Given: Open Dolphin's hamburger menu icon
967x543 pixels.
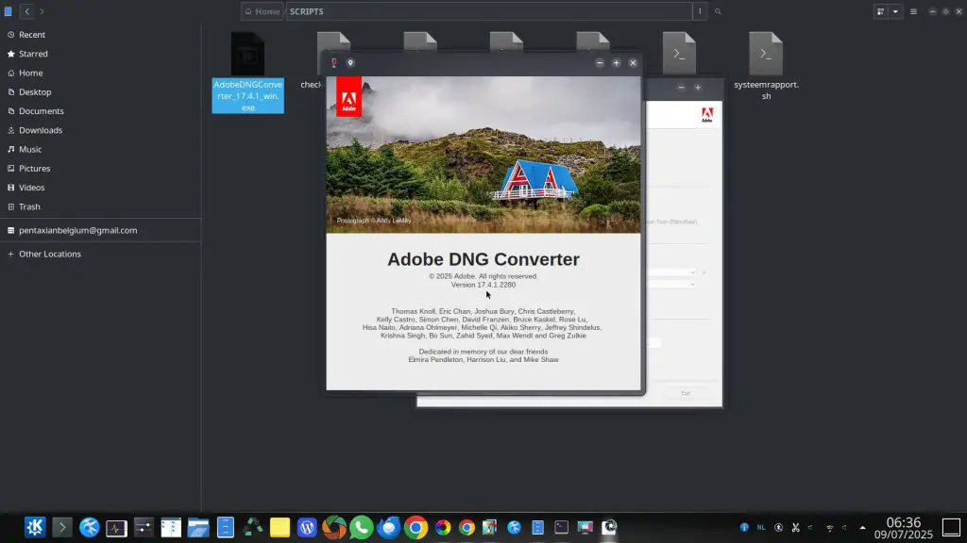Looking at the screenshot, I should click(913, 11).
